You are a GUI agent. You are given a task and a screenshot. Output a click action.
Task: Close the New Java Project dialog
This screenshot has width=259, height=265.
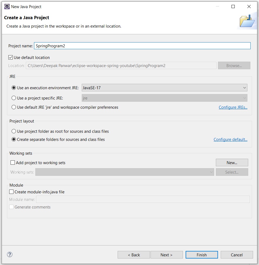[249, 6]
